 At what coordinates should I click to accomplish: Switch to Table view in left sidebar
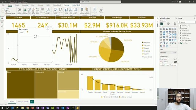[x=2, y=22]
